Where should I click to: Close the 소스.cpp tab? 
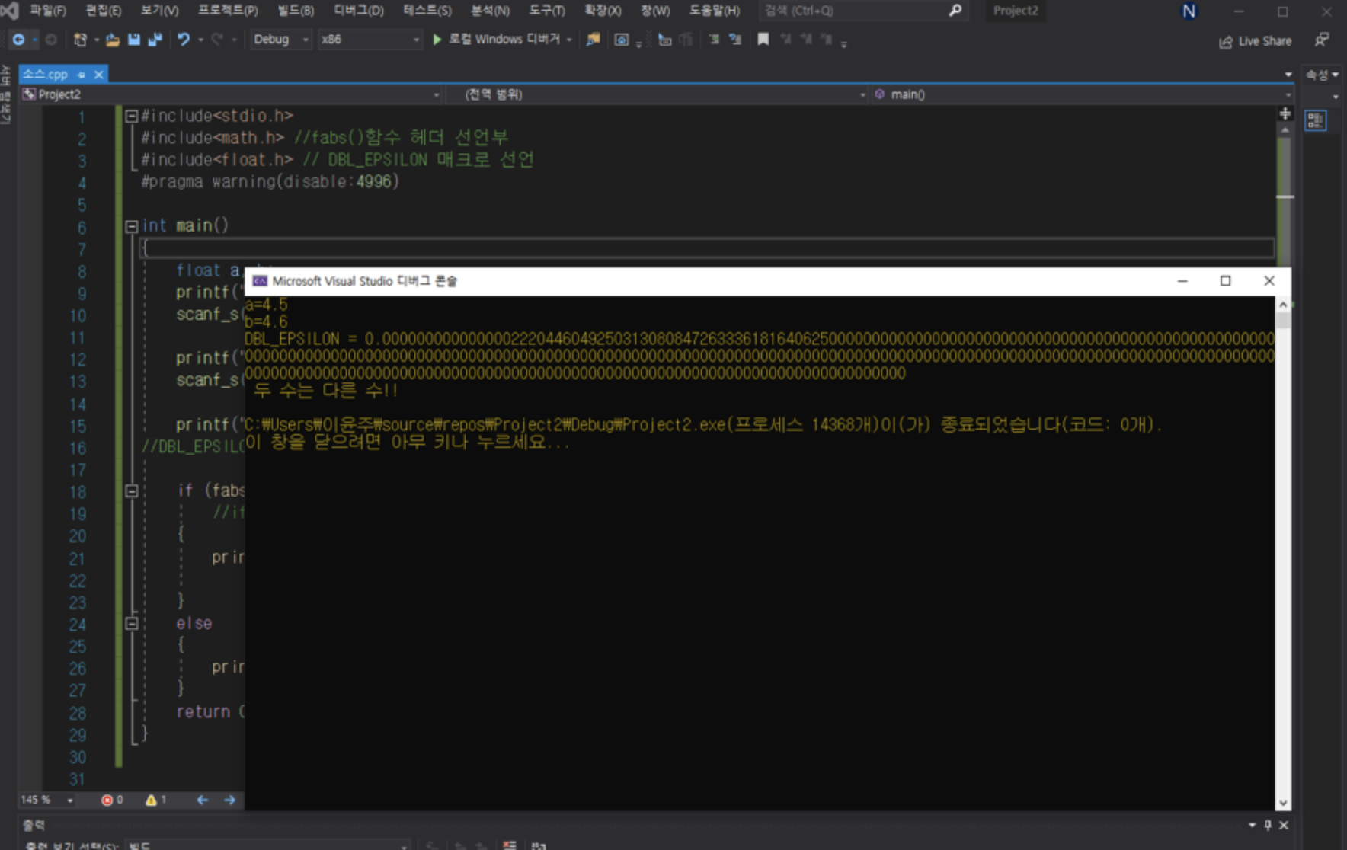98,75
